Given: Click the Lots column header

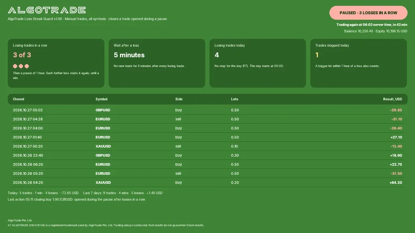Looking at the screenshot, I should coord(235,99).
